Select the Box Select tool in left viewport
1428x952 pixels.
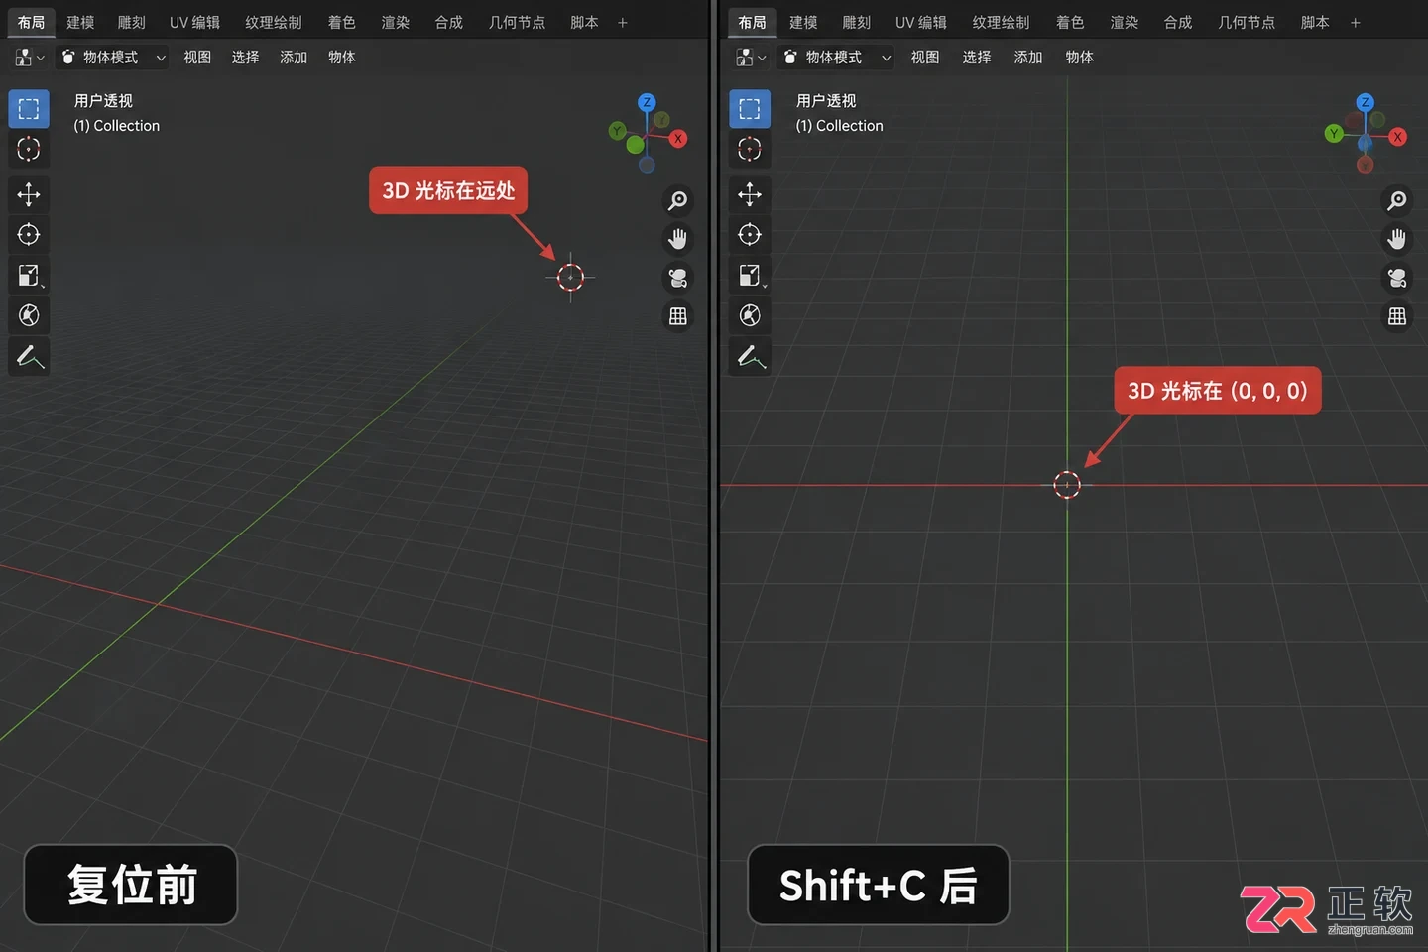(29, 109)
